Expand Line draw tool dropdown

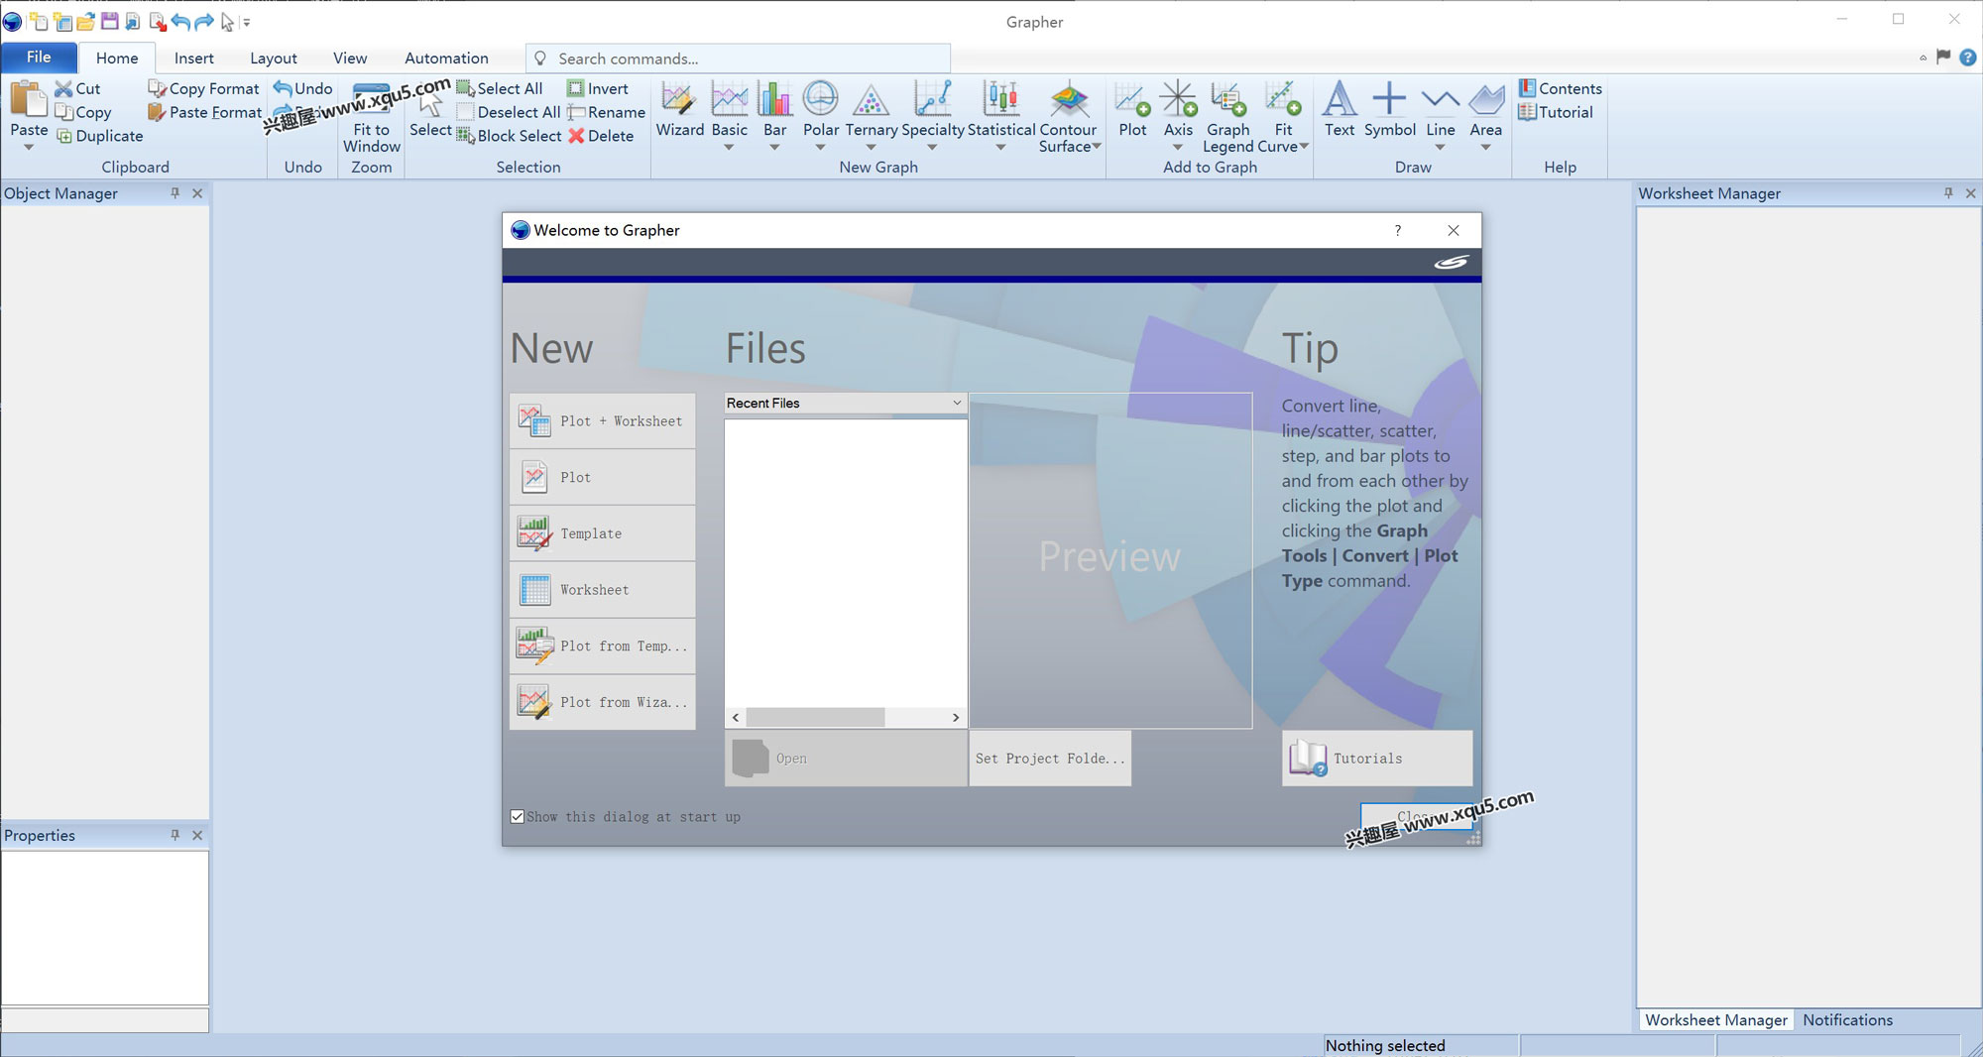(x=1440, y=148)
